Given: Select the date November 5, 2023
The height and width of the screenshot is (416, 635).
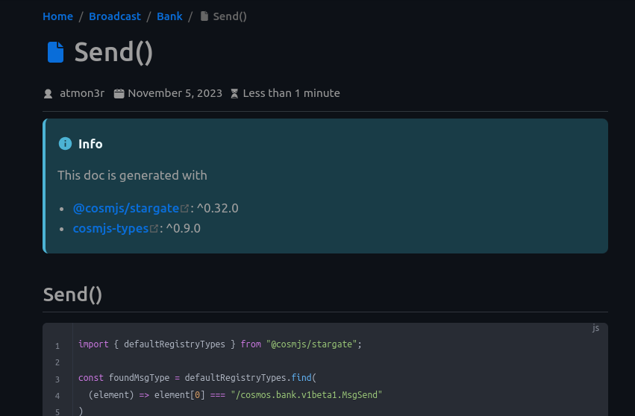Looking at the screenshot, I should [x=175, y=93].
